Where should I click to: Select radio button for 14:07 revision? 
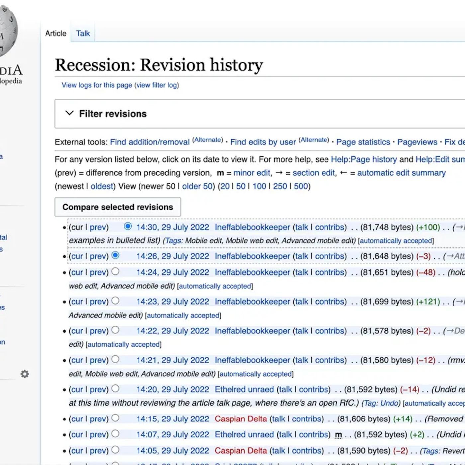115,434
